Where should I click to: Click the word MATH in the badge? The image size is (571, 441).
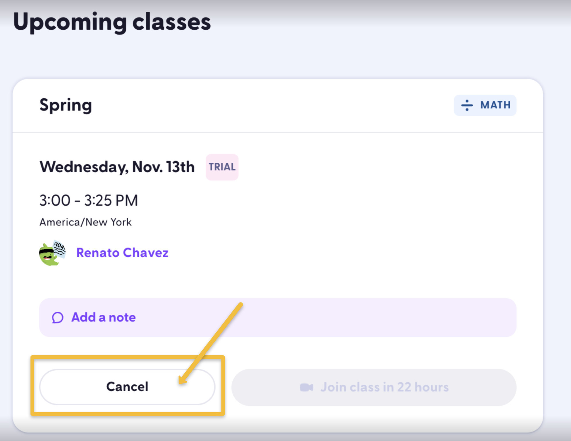point(495,105)
